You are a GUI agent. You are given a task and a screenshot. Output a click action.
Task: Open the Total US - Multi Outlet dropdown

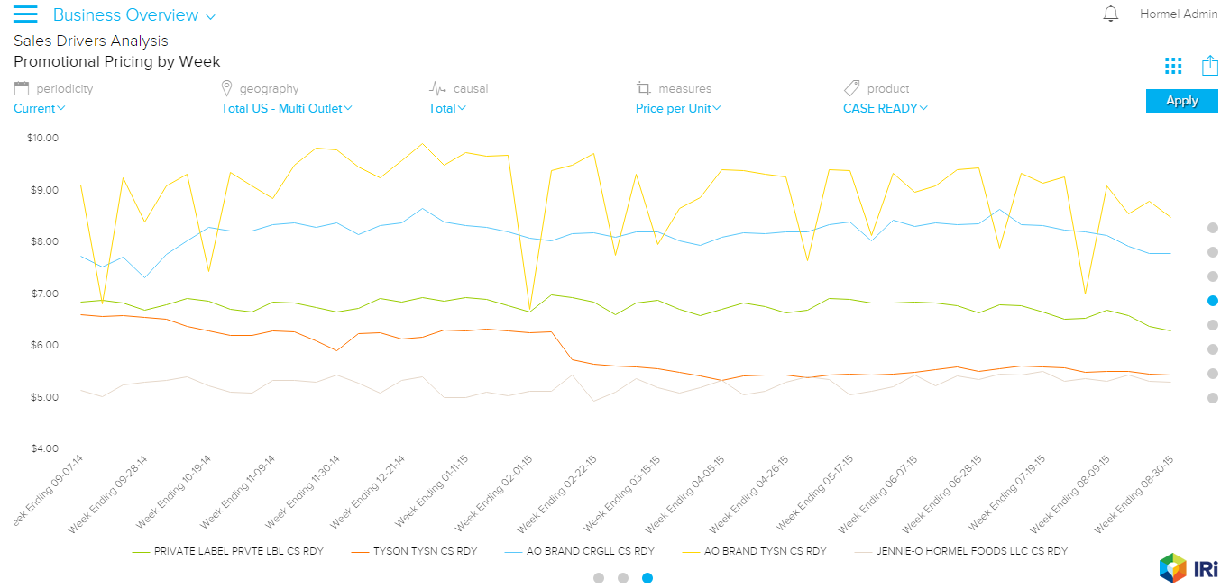[286, 109]
